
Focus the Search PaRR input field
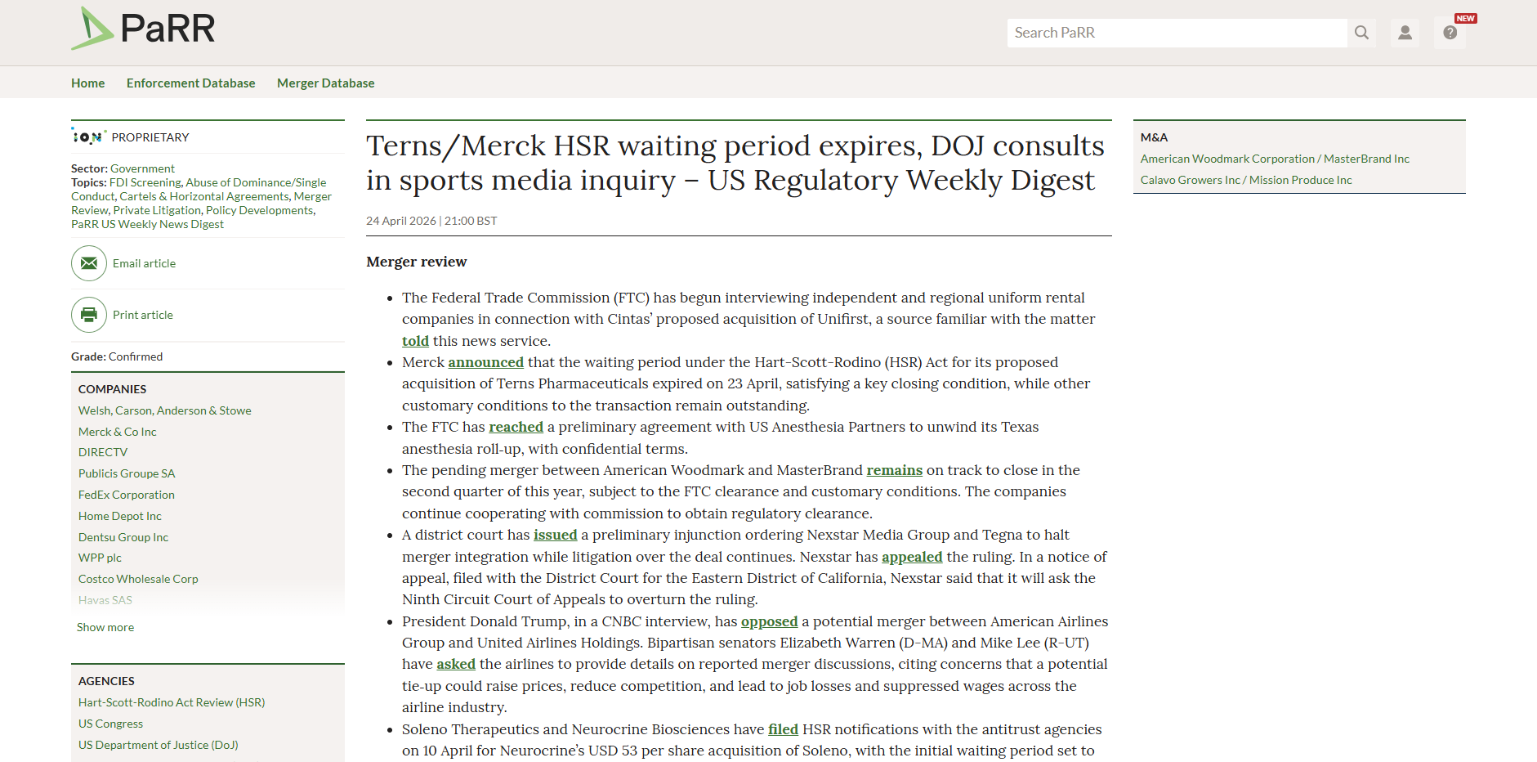[1177, 33]
